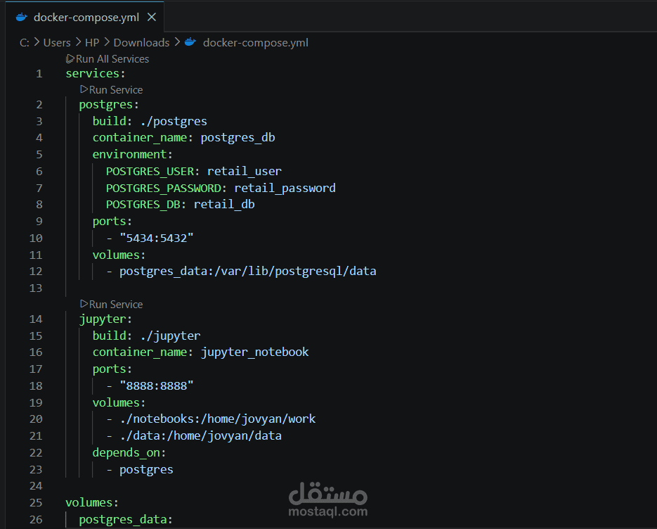Screen dimensions: 657x529
Task: Click the 'retail_user' value
Action: click(245, 172)
